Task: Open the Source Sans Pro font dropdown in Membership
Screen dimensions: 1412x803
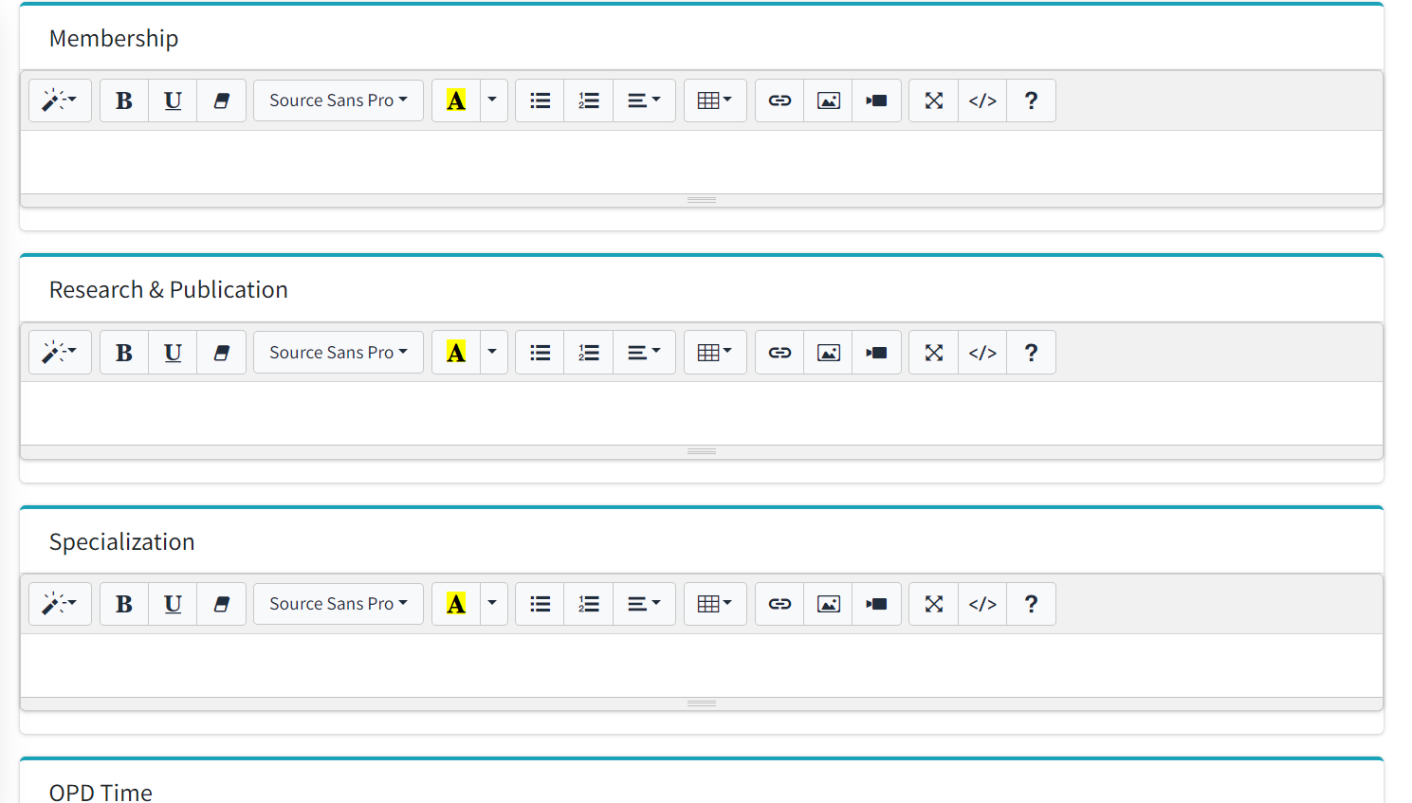Action: (x=339, y=100)
